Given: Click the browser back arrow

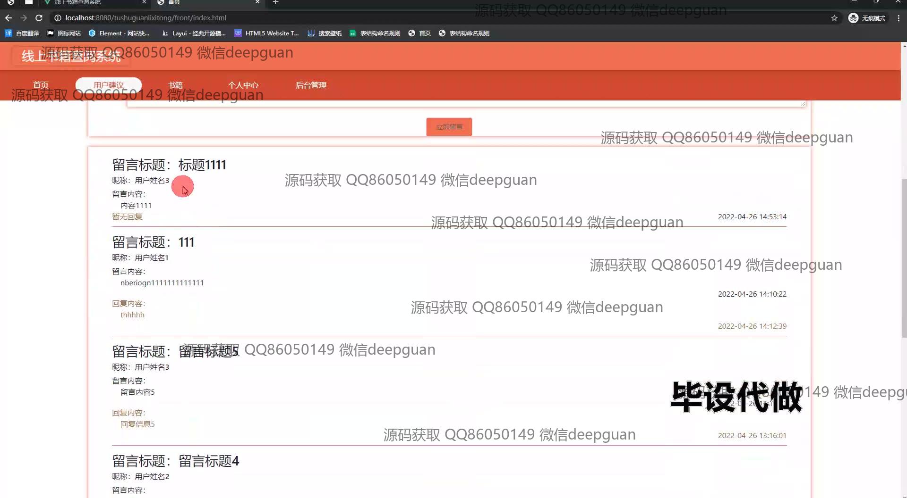Looking at the screenshot, I should [9, 18].
